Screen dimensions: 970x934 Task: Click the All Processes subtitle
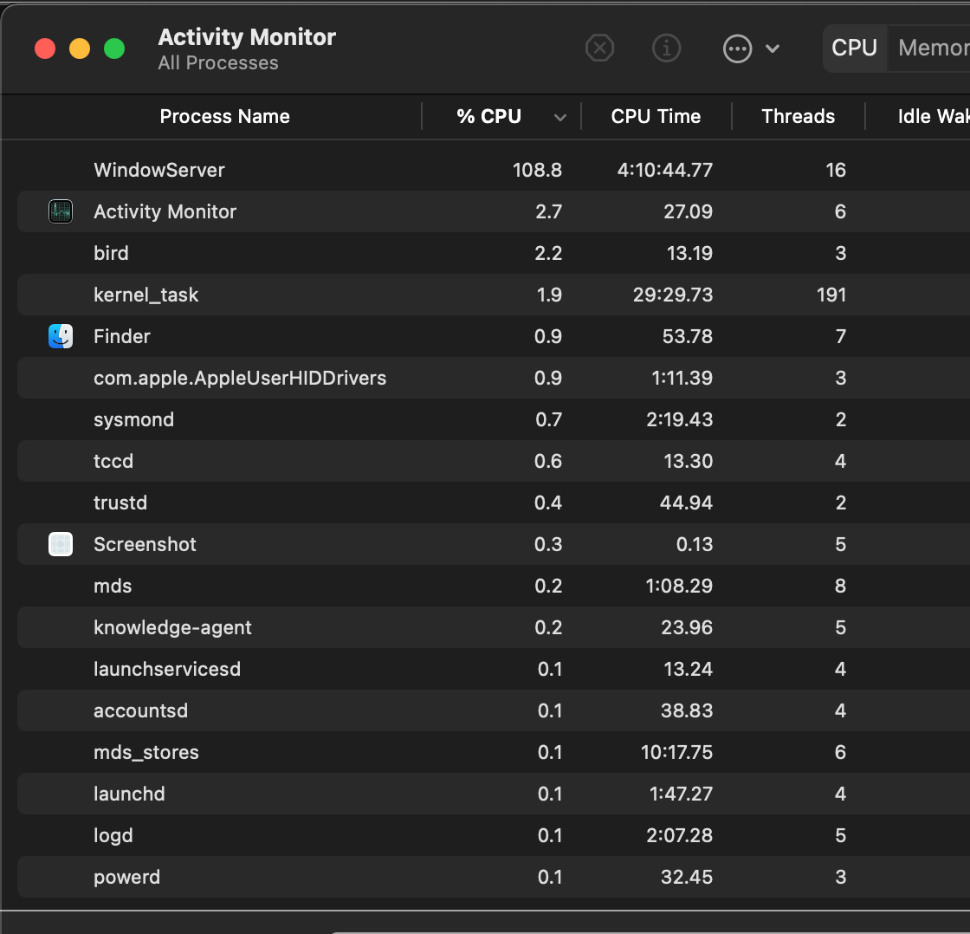pyautogui.click(x=217, y=63)
